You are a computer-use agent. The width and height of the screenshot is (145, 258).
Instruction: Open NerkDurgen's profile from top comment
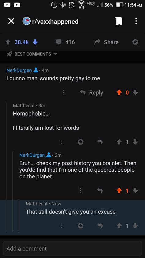[x=19, y=70]
